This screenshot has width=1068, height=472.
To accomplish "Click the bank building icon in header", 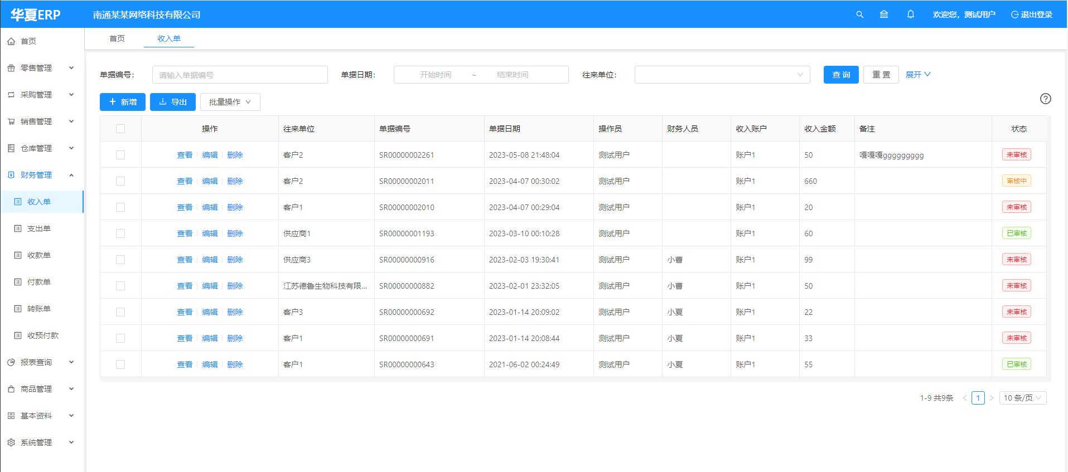I will (x=884, y=14).
